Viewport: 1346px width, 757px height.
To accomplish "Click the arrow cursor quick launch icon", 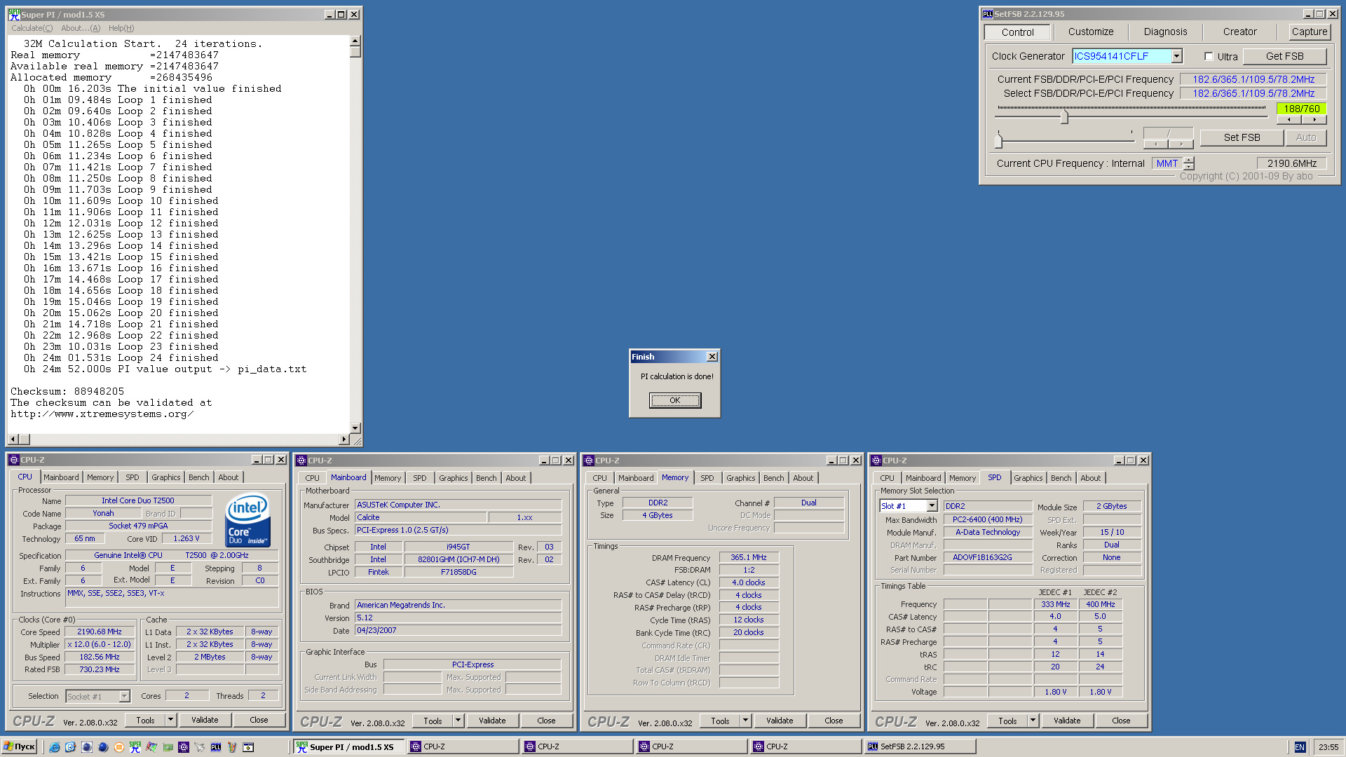I will tap(200, 747).
